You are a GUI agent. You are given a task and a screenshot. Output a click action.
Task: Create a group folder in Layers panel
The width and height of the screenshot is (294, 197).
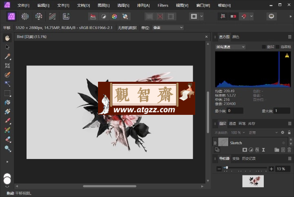[x=277, y=150]
